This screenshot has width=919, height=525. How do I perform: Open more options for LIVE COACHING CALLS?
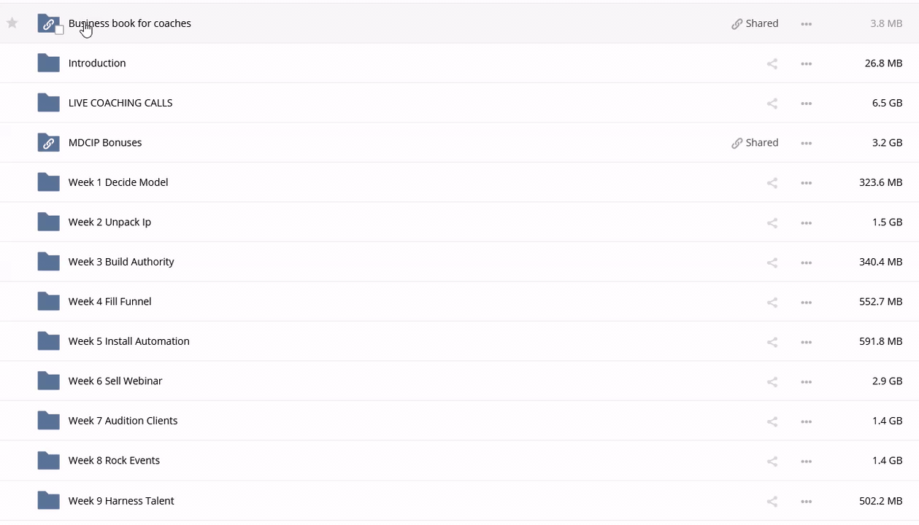click(x=806, y=104)
